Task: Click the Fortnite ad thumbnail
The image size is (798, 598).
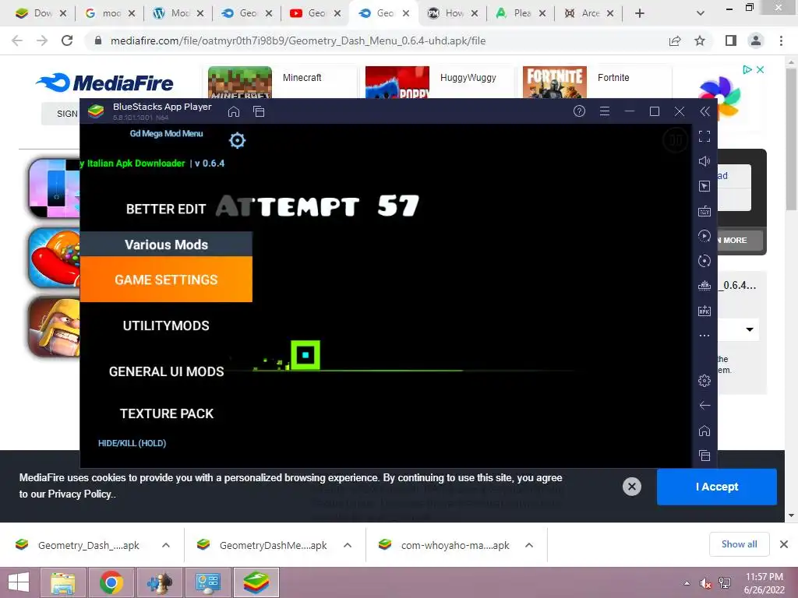Action: tap(554, 83)
